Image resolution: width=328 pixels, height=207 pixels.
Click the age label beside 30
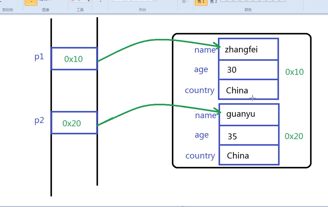coord(201,70)
